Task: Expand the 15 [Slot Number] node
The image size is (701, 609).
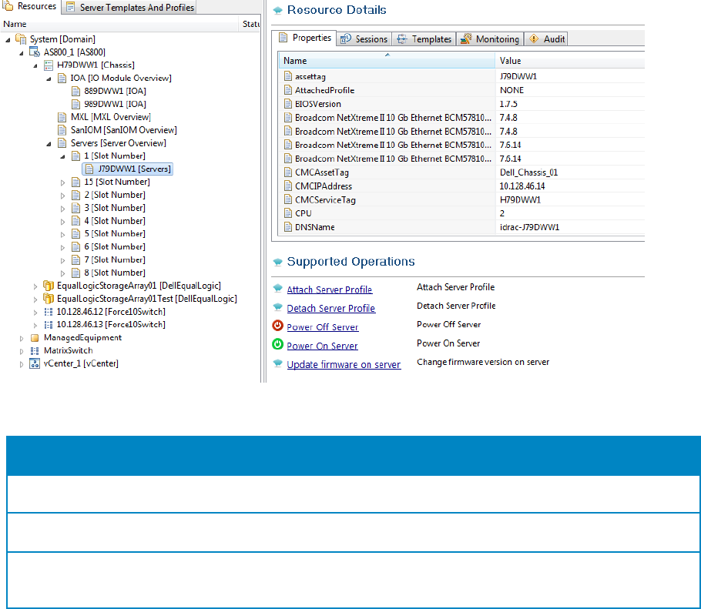Action: coord(63,182)
